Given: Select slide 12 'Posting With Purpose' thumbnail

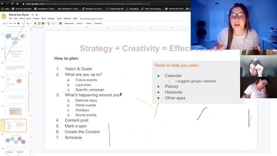Looking at the screenshot, I should pyautogui.click(x=16, y=54).
